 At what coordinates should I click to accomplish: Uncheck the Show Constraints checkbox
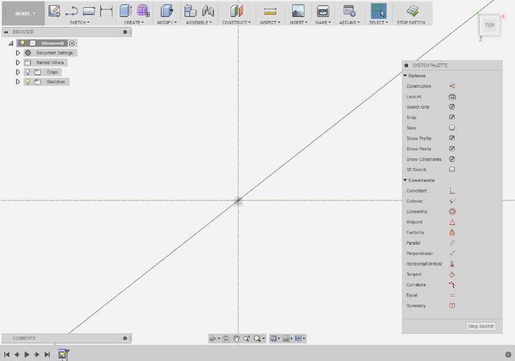click(452, 159)
